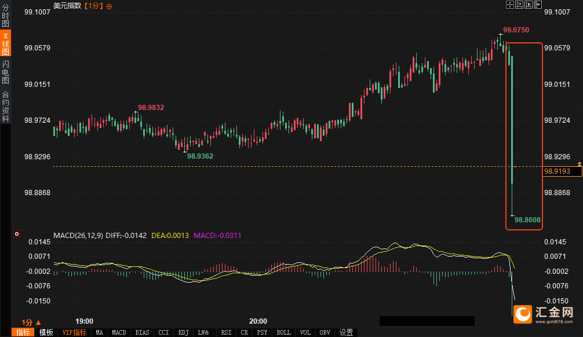Switch to the 闪电图 lightning chart tab

[5, 72]
